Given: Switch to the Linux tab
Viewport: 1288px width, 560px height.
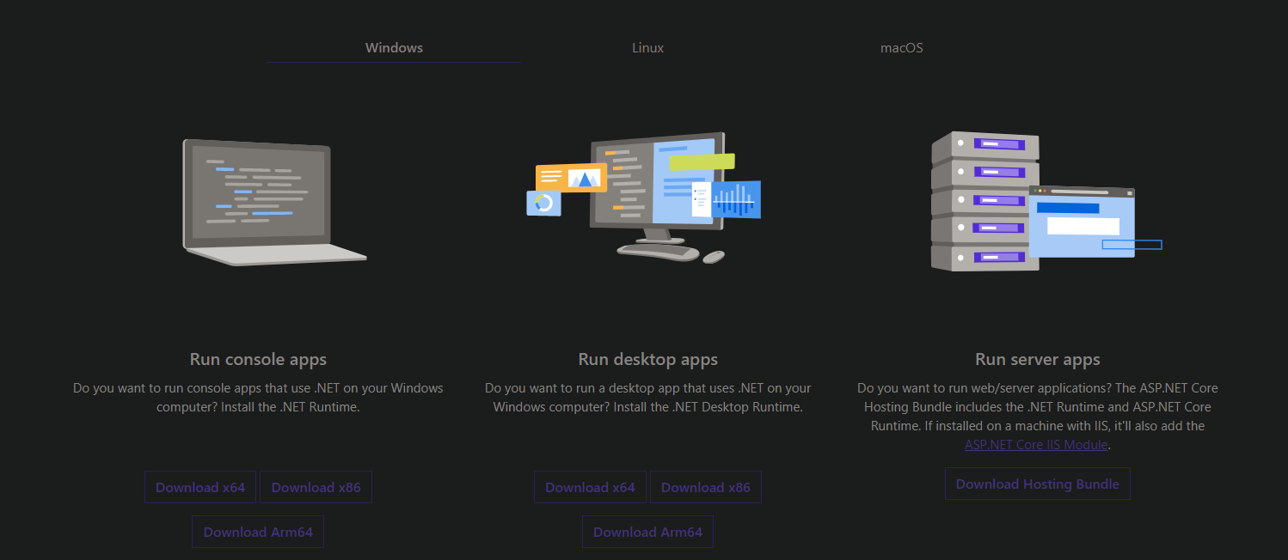Looking at the screenshot, I should [647, 47].
